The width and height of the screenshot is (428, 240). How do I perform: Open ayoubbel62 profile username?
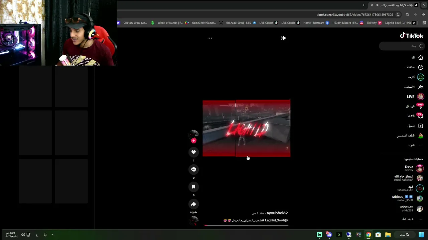[277, 213]
